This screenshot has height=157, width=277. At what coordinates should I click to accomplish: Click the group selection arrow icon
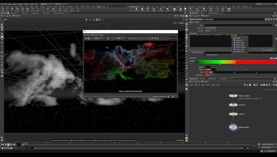tap(276, 25)
